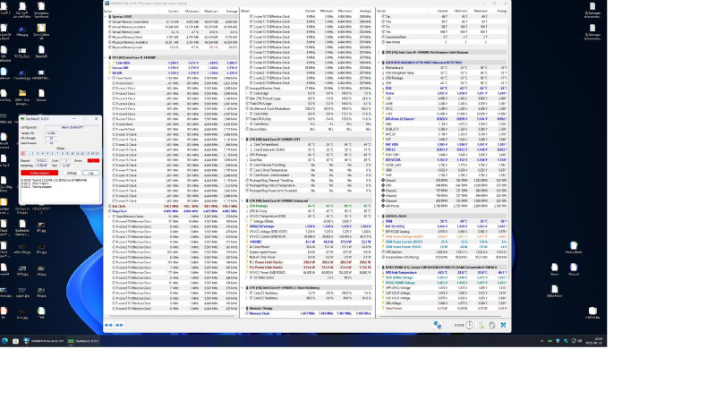Click the blue X close-sensors icon in the HWiNFO toolbar
Image resolution: width=716 pixels, height=409 pixels.
click(x=503, y=325)
